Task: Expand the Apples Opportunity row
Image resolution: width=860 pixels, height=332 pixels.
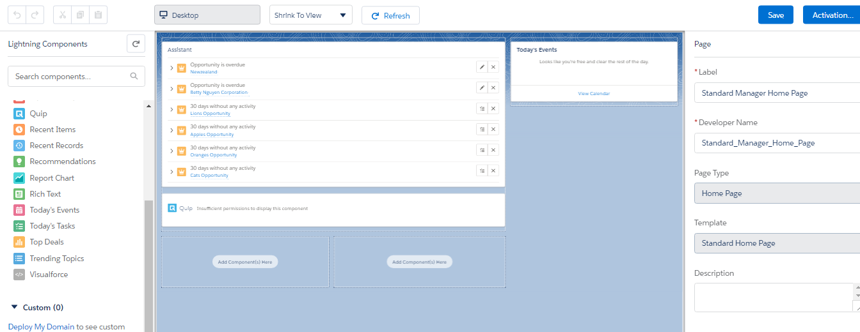Action: pyautogui.click(x=171, y=130)
